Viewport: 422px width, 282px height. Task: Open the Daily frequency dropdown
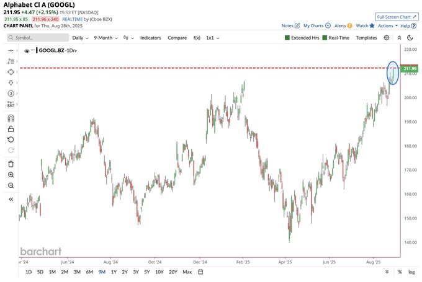(x=80, y=38)
